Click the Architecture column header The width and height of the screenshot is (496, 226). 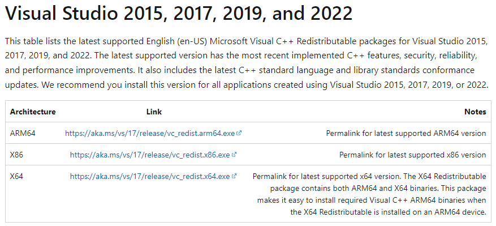click(x=33, y=112)
